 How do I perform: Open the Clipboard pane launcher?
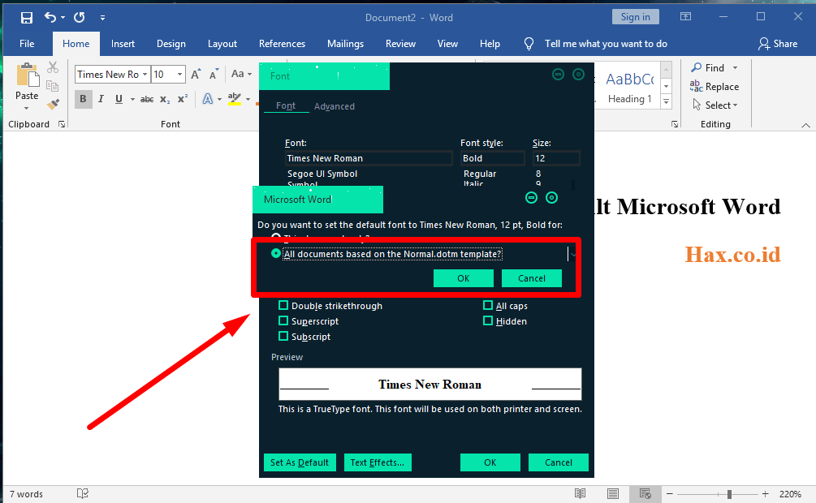point(62,124)
